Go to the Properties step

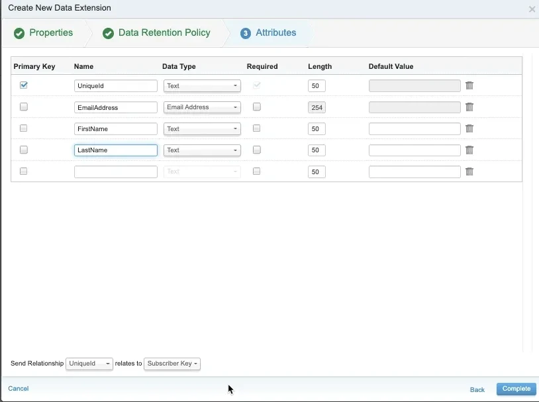(51, 32)
